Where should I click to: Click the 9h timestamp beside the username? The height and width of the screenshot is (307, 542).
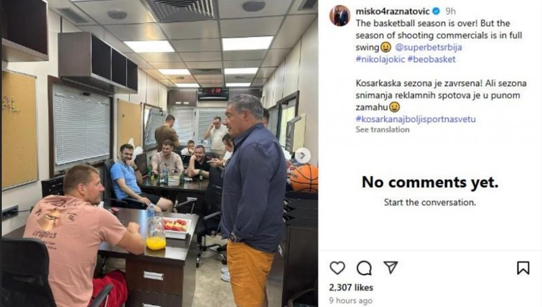(450, 11)
